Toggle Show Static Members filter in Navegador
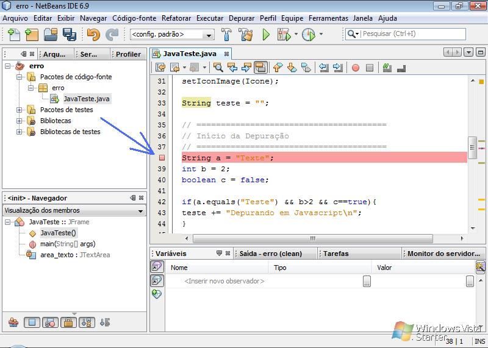The height and width of the screenshot is (348, 488). (x=50, y=322)
